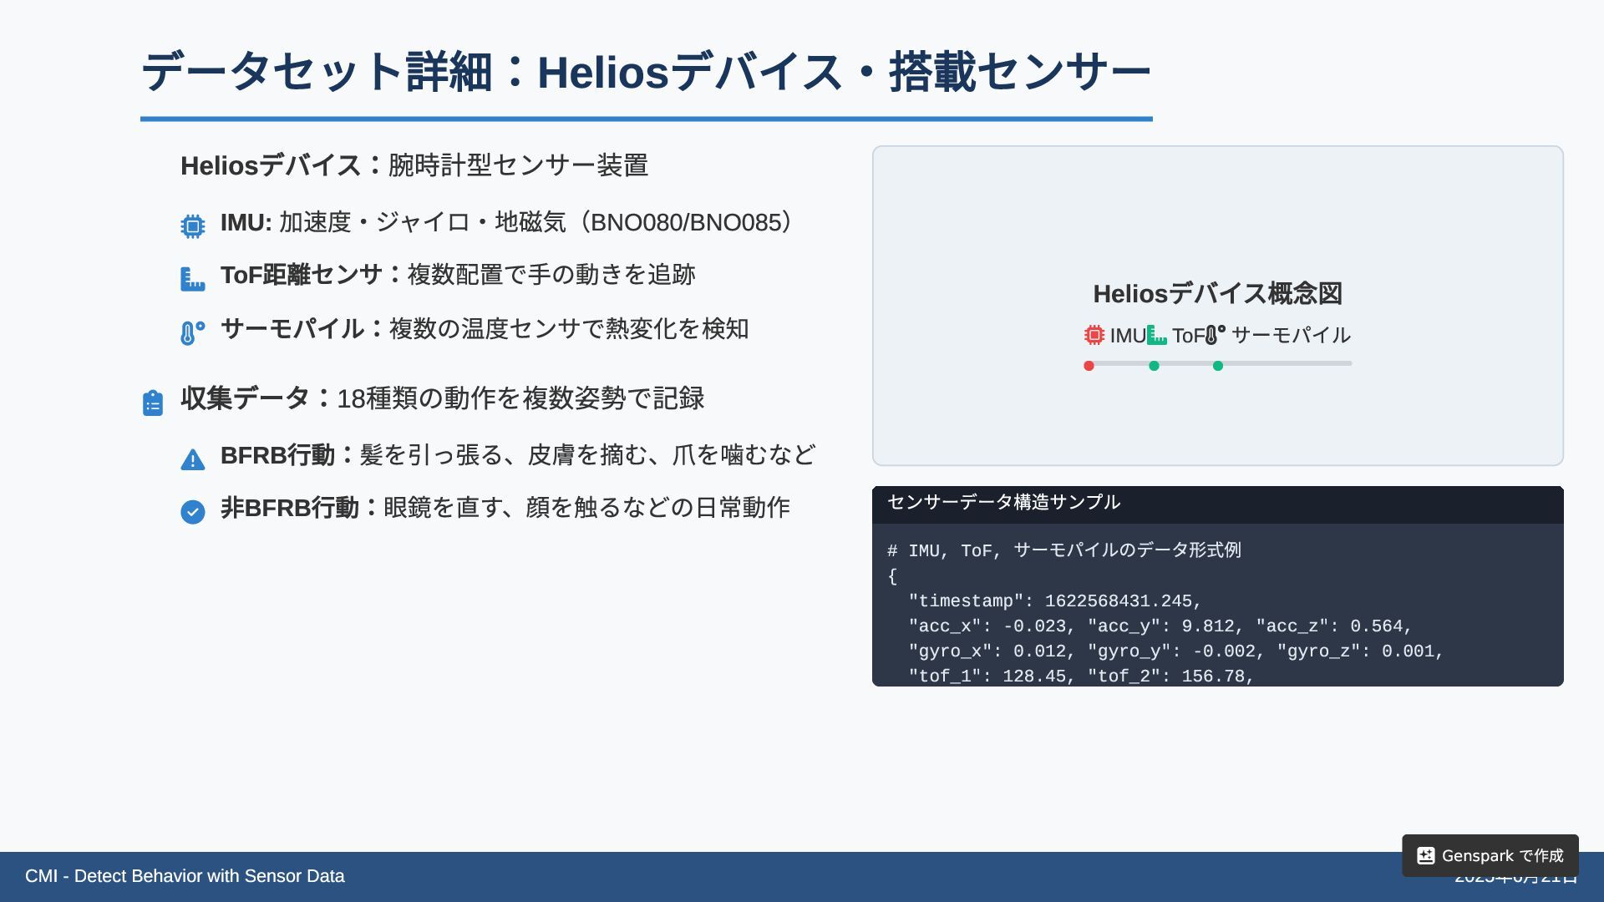Click the check circle icon beside 非BFRB行動
Screen dimensions: 1604x902
pos(193,512)
